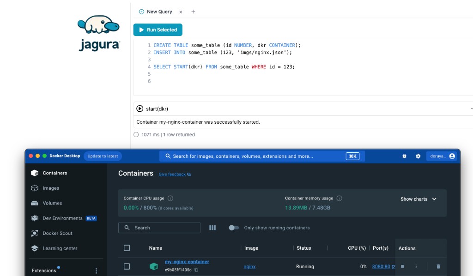Click the start(dkr) result play icon

coord(139,109)
